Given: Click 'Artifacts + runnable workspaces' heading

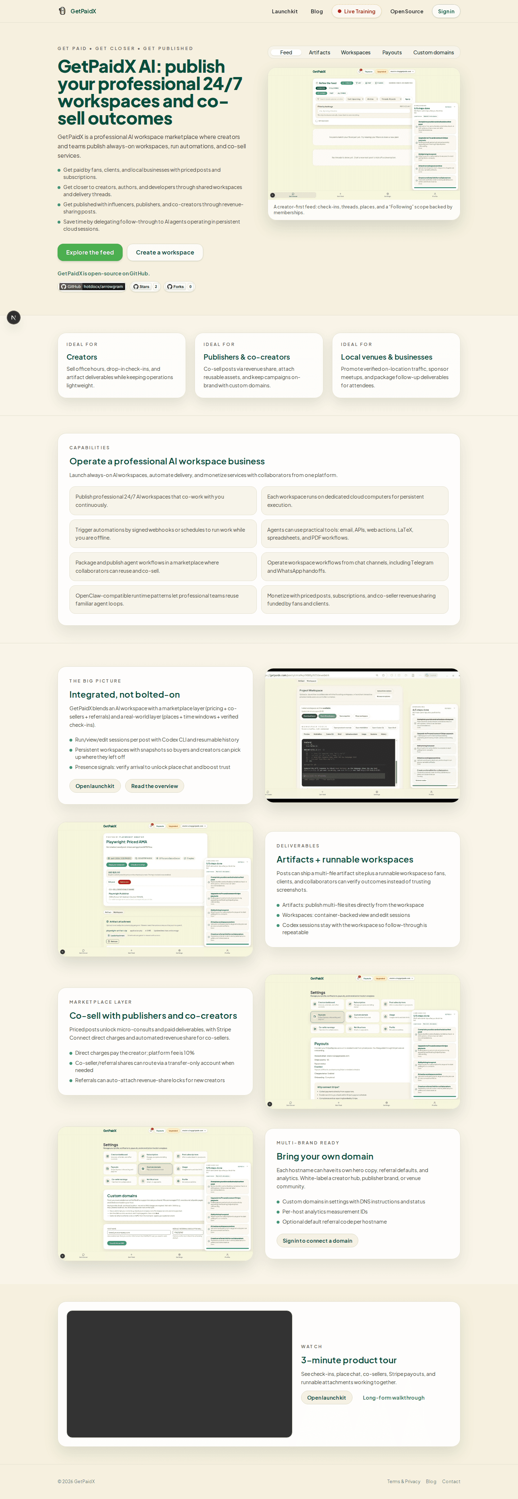Looking at the screenshot, I should click(x=345, y=860).
